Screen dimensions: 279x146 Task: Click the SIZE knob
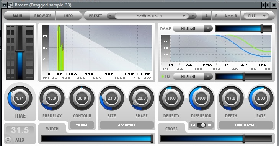112,98
